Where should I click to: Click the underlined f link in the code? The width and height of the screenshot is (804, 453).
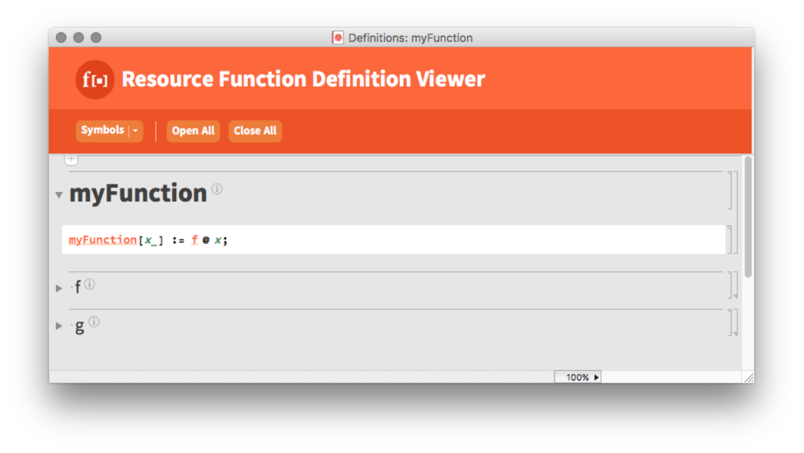[194, 240]
